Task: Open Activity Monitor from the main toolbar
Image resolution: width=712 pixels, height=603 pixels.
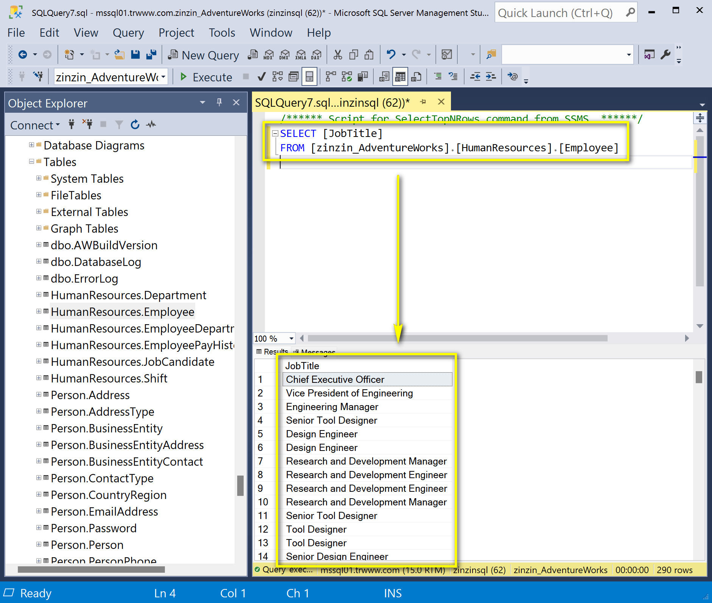Action: (447, 55)
